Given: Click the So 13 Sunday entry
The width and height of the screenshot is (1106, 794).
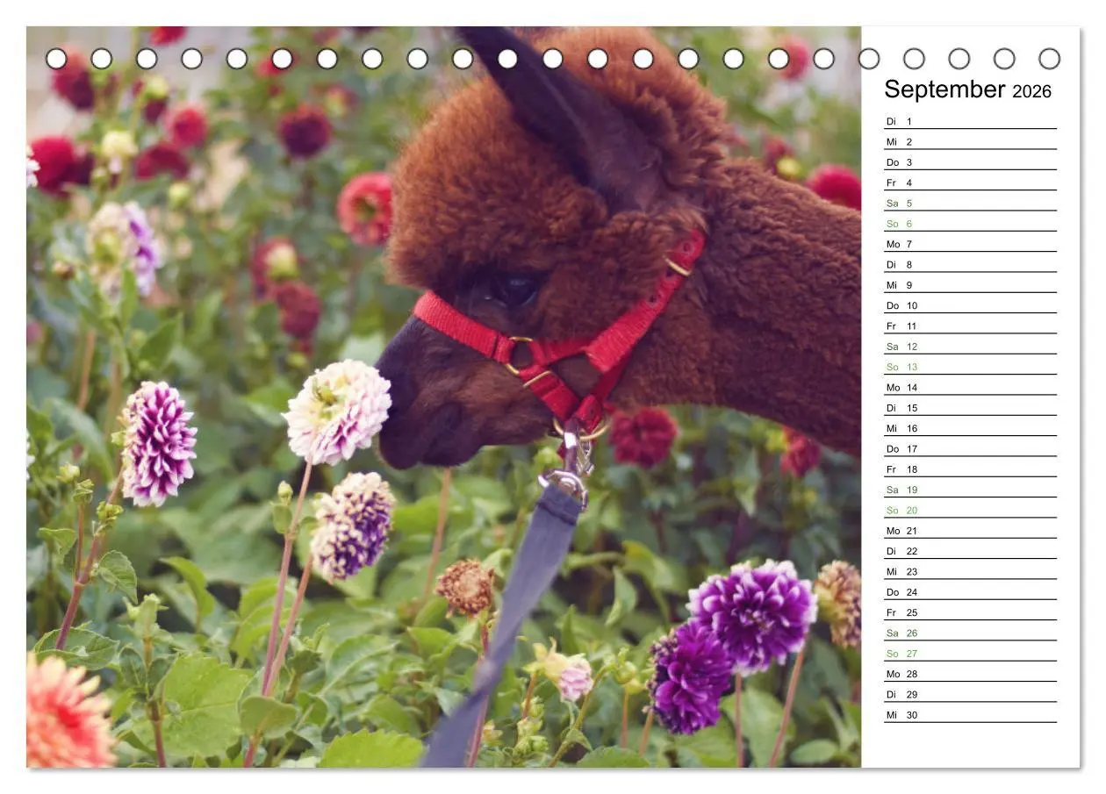Looking at the screenshot, I should 970,367.
